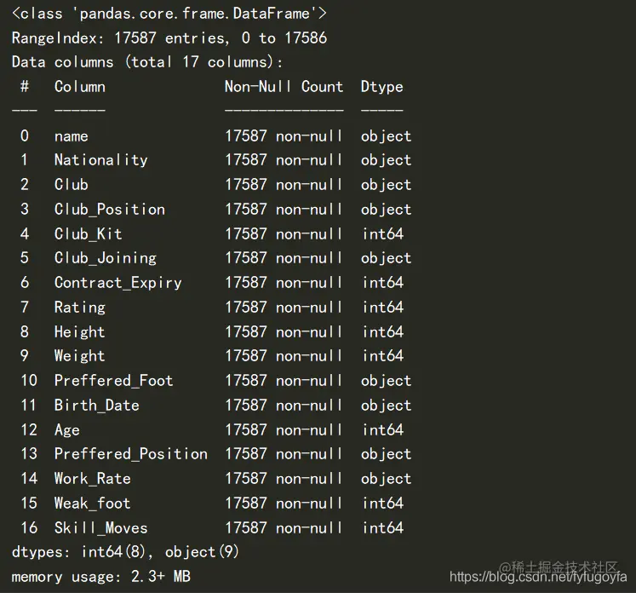
Task: Select the 'Rating' column name
Action: click(x=80, y=308)
